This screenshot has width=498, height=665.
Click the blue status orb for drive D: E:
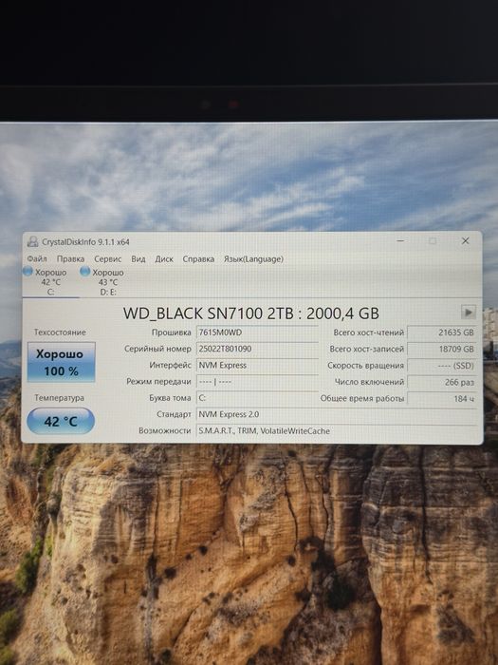coord(84,272)
